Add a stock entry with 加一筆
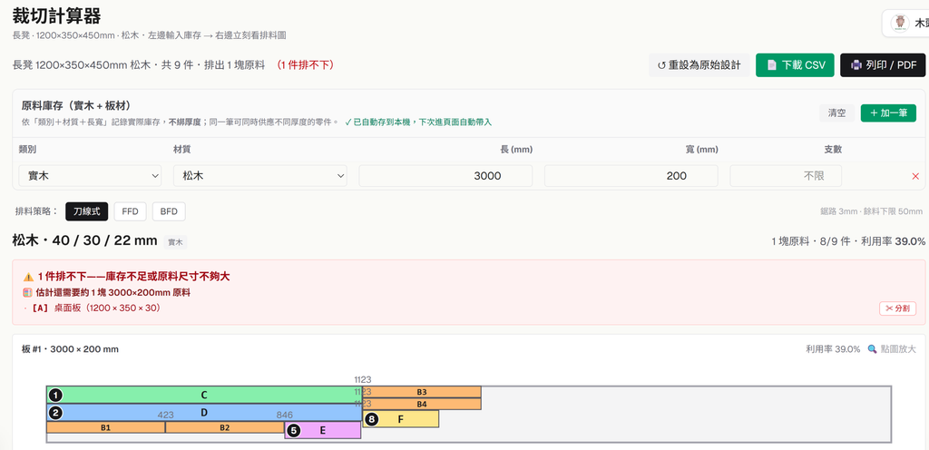Screen dimensions: 929x450 pyautogui.click(x=888, y=113)
